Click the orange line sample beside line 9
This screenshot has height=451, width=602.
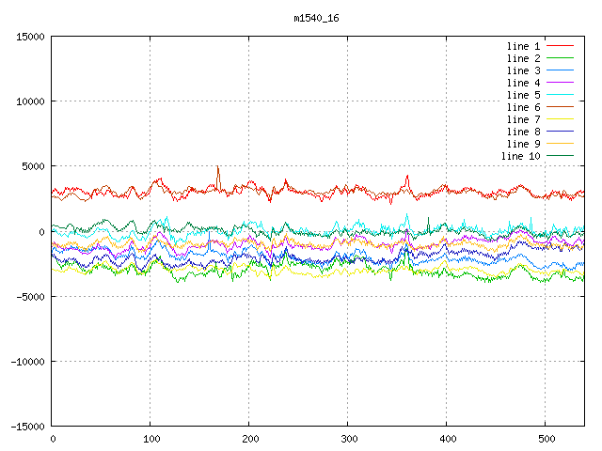560,144
